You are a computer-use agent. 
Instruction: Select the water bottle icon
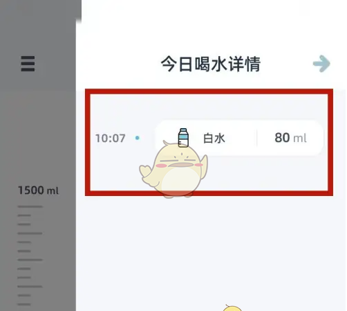pos(183,138)
